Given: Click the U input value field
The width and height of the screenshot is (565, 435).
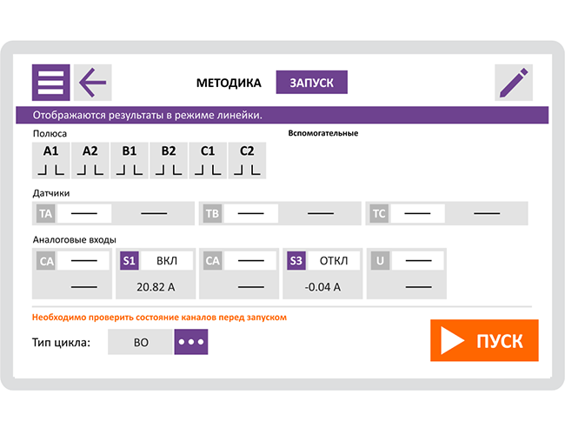Looking at the screenshot, I should point(418,260).
